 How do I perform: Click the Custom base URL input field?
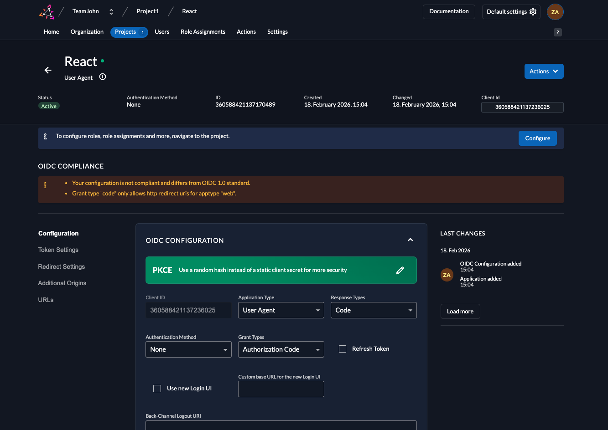(x=281, y=389)
